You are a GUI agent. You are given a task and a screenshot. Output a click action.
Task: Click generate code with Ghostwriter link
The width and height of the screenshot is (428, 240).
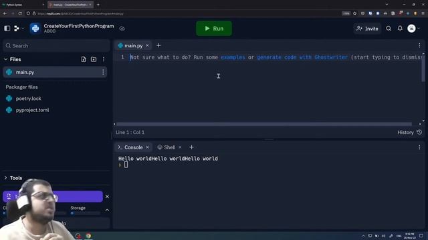pos(302,57)
